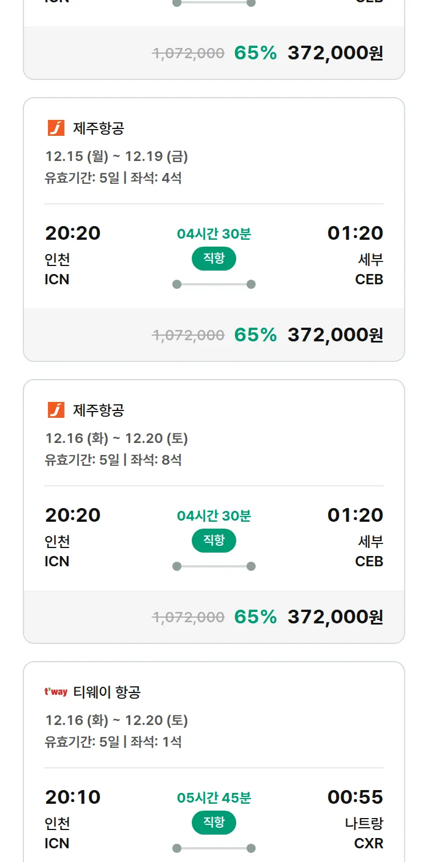Click the 20:10 departure time on the t'way flight
This screenshot has height=862, width=428.
(72, 797)
